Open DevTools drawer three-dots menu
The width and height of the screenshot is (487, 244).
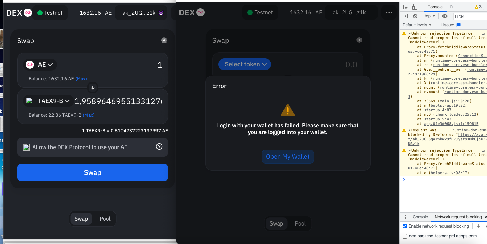coord(405,217)
